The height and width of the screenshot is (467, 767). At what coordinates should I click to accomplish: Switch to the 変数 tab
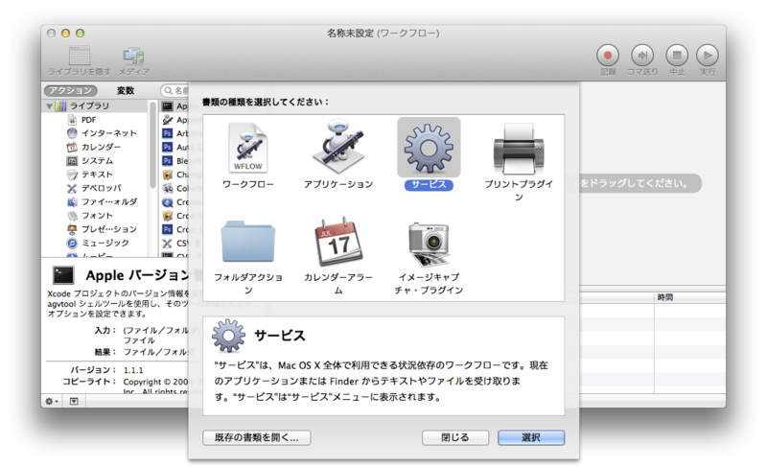pos(126,90)
